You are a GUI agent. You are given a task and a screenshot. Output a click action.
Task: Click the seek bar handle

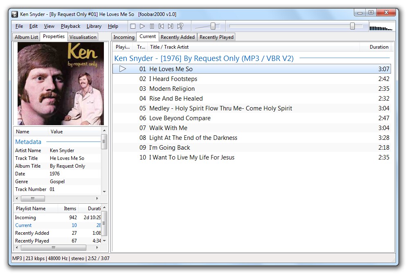coord(352,26)
